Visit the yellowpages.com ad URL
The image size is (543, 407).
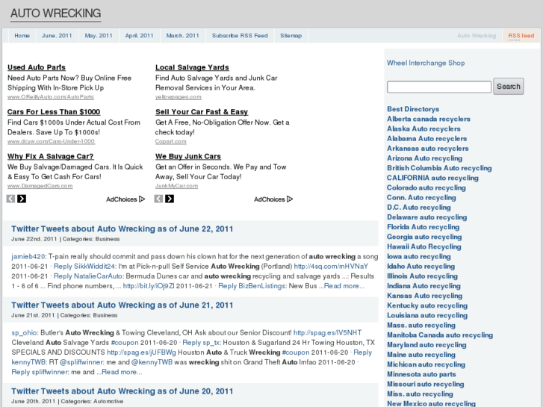point(179,97)
